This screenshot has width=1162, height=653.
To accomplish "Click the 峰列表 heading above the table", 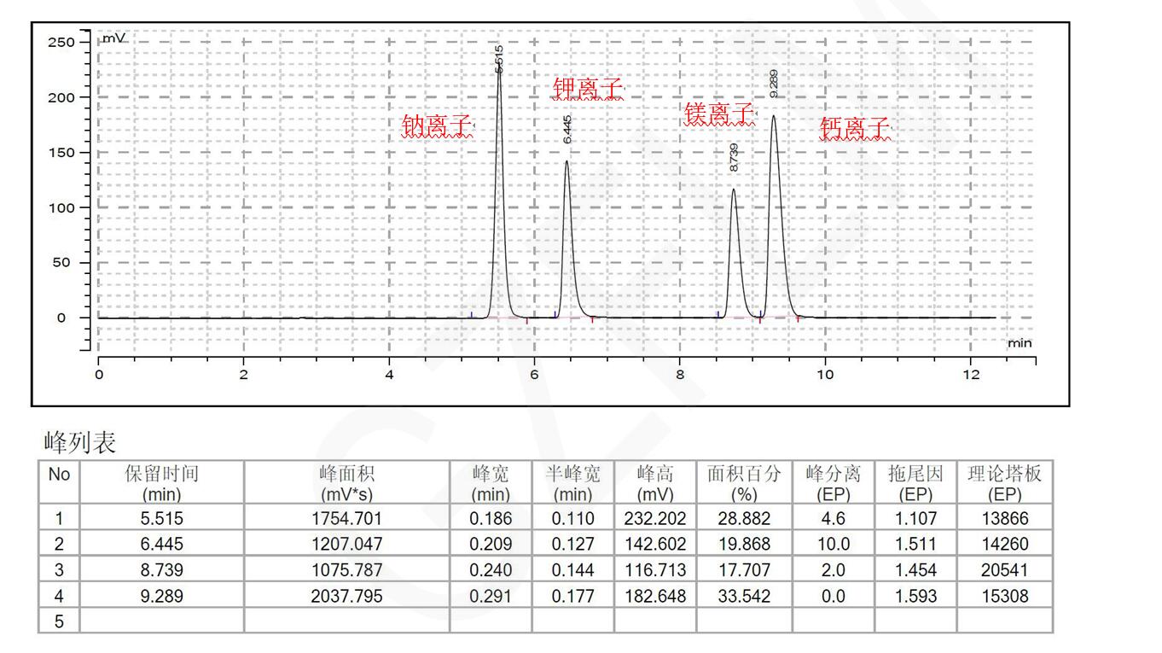I will (x=79, y=443).
